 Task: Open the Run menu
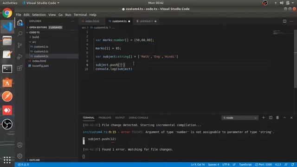pos(68,15)
